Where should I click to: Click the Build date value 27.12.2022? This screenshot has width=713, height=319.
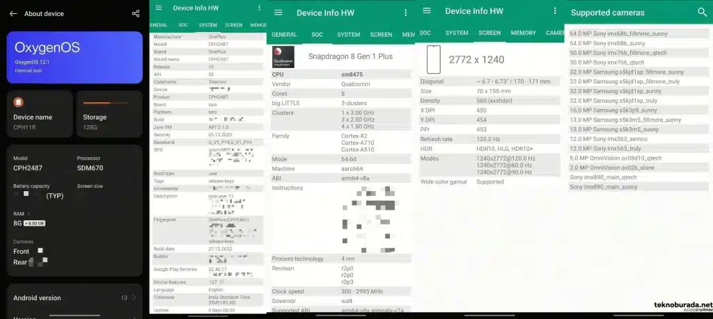(x=220, y=249)
